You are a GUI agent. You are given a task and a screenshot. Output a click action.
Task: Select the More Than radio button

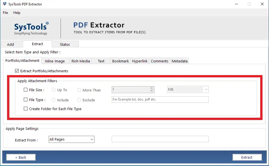tap(79, 90)
